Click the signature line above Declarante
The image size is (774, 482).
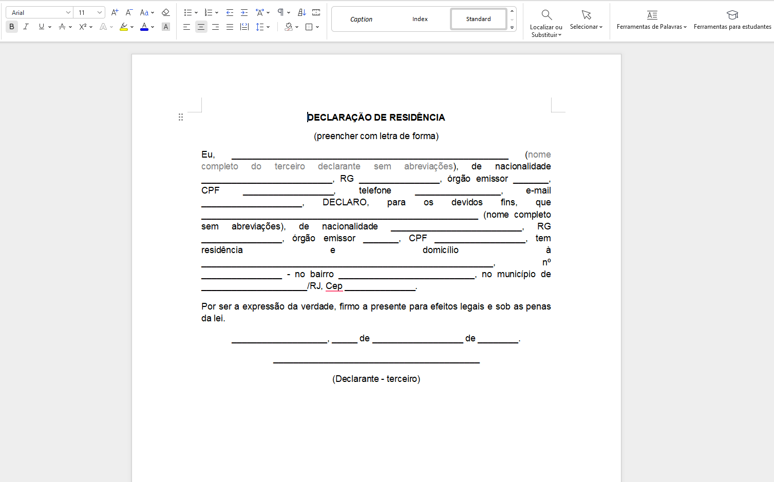tap(376, 362)
